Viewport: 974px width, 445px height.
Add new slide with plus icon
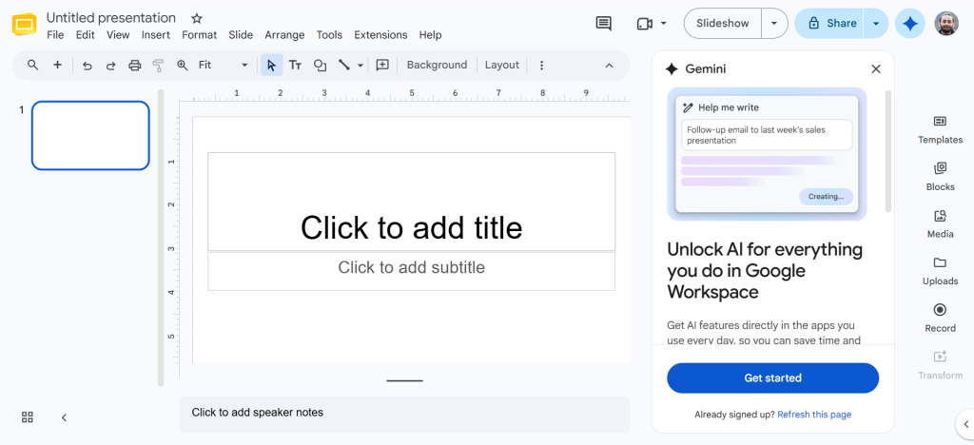(57, 65)
